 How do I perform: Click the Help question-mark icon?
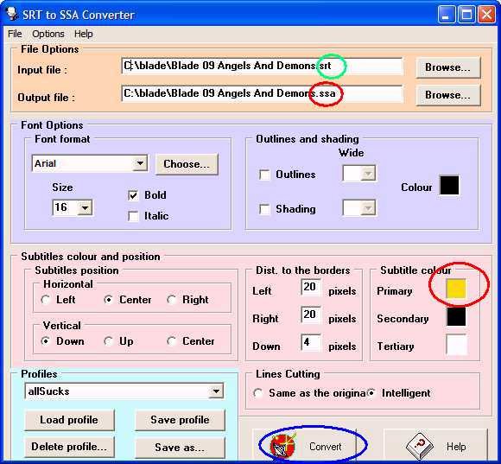(420, 446)
